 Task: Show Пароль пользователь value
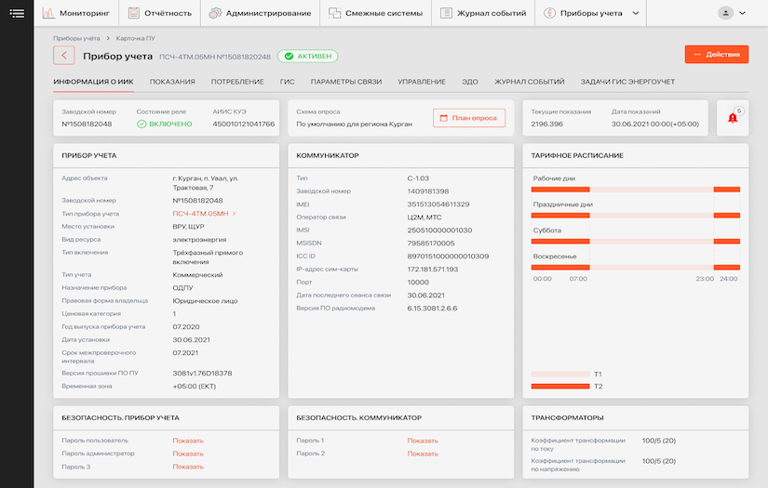pyautogui.click(x=188, y=441)
